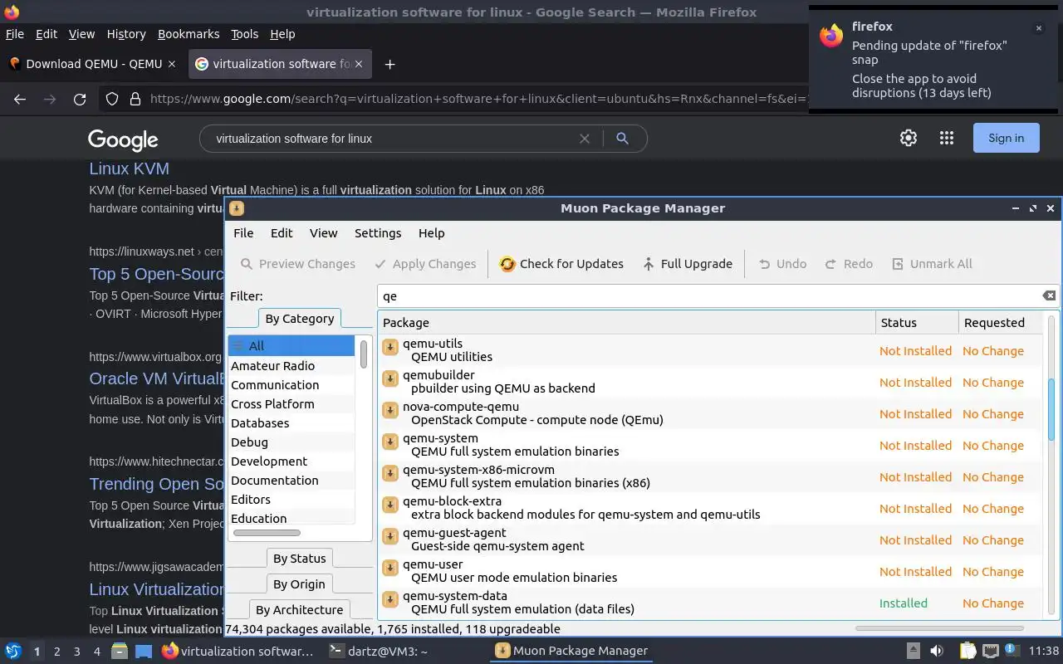The image size is (1063, 664).
Task: Sort by the Package column header
Action: (626, 323)
